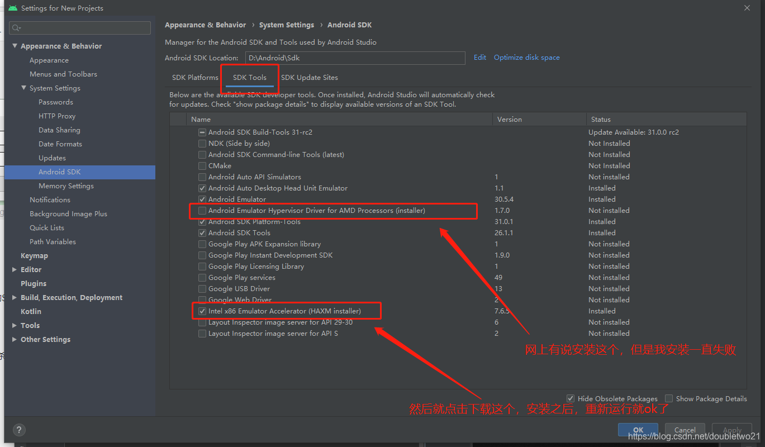The image size is (765, 447).
Task: Open Path Variables settings
Action: click(53, 242)
